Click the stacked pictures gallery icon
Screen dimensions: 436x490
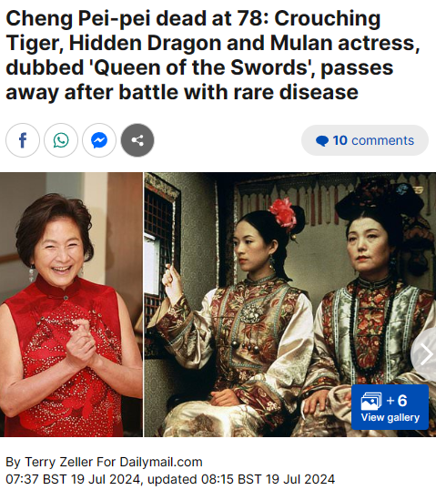coord(371,402)
